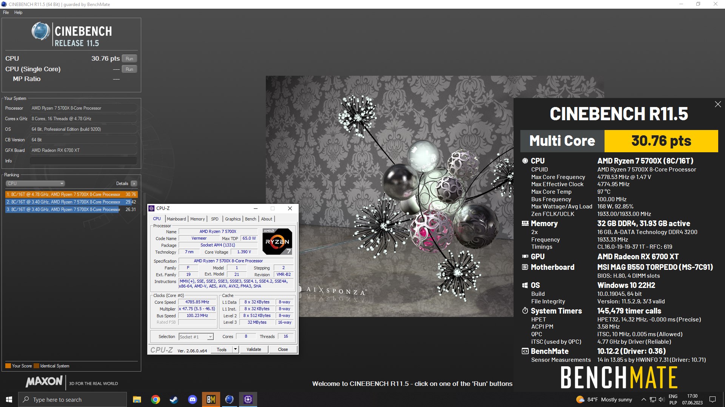The height and width of the screenshot is (407, 725).
Task: Switch to Memory tab in CPU-Z
Action: [x=197, y=219]
